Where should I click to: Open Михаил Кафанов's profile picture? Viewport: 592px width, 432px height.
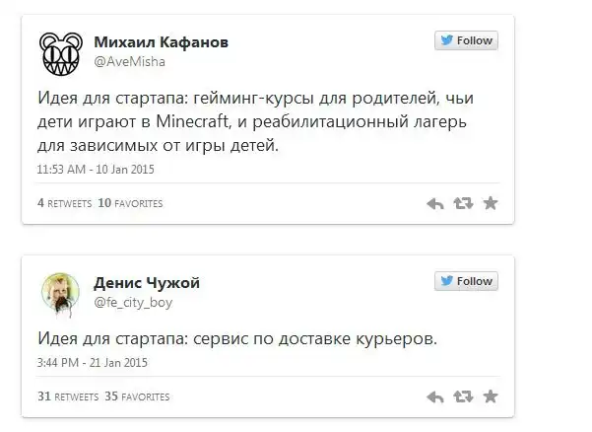click(59, 53)
